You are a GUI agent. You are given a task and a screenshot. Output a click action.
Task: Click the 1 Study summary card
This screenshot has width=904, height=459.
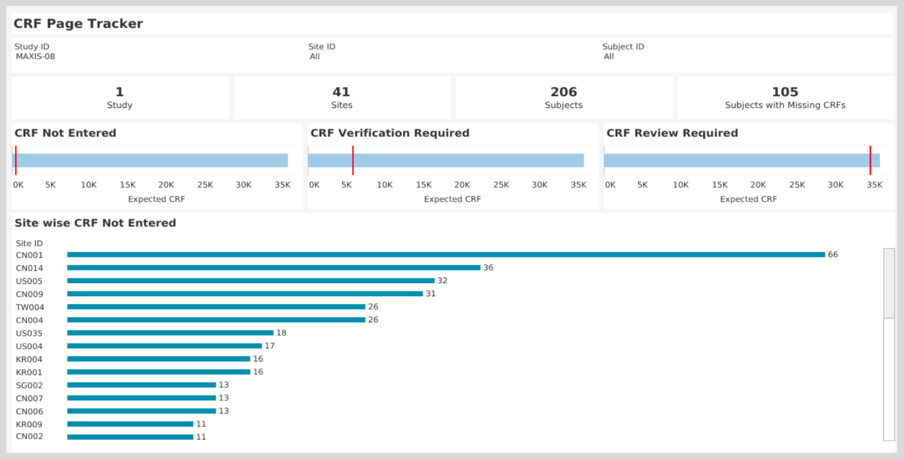pos(120,97)
